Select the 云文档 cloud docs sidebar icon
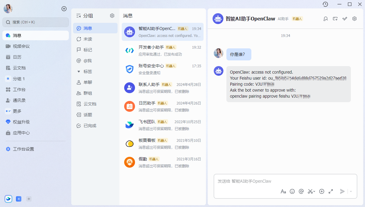The height and width of the screenshot is (207, 365). (x=18, y=68)
